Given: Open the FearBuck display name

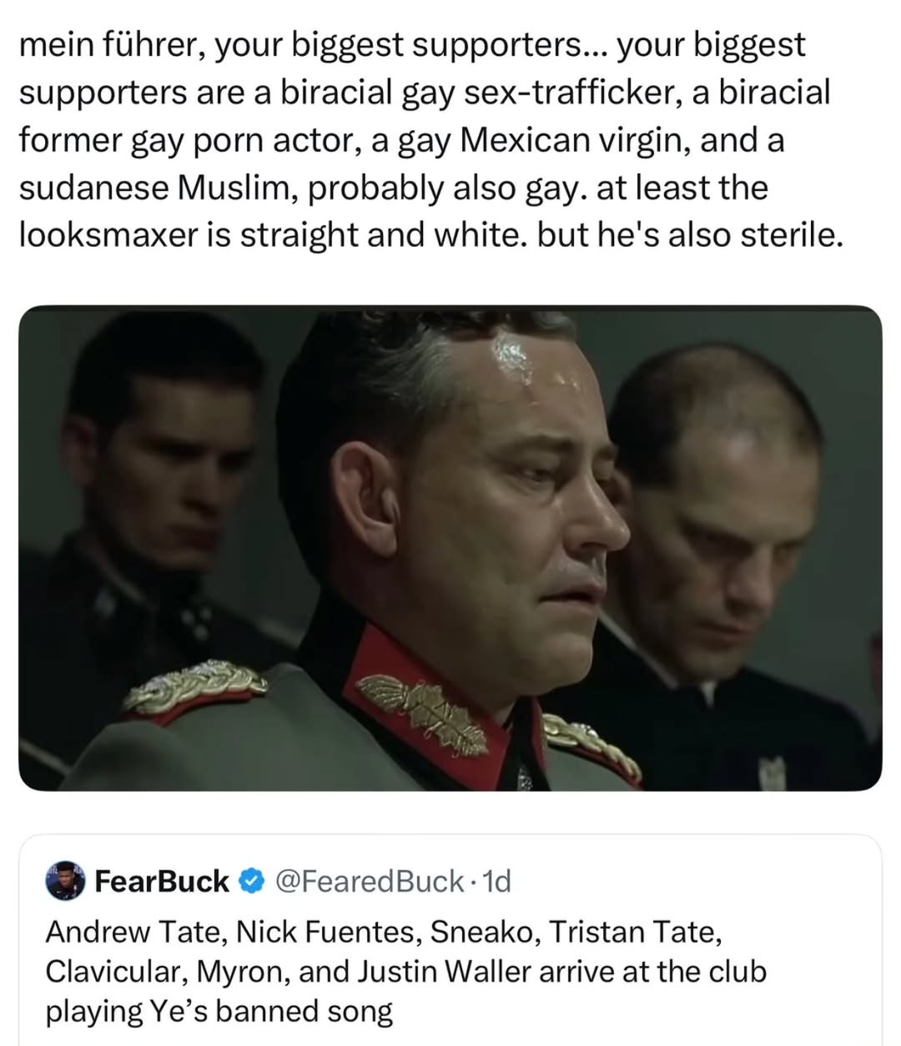Looking at the screenshot, I should 162,881.
